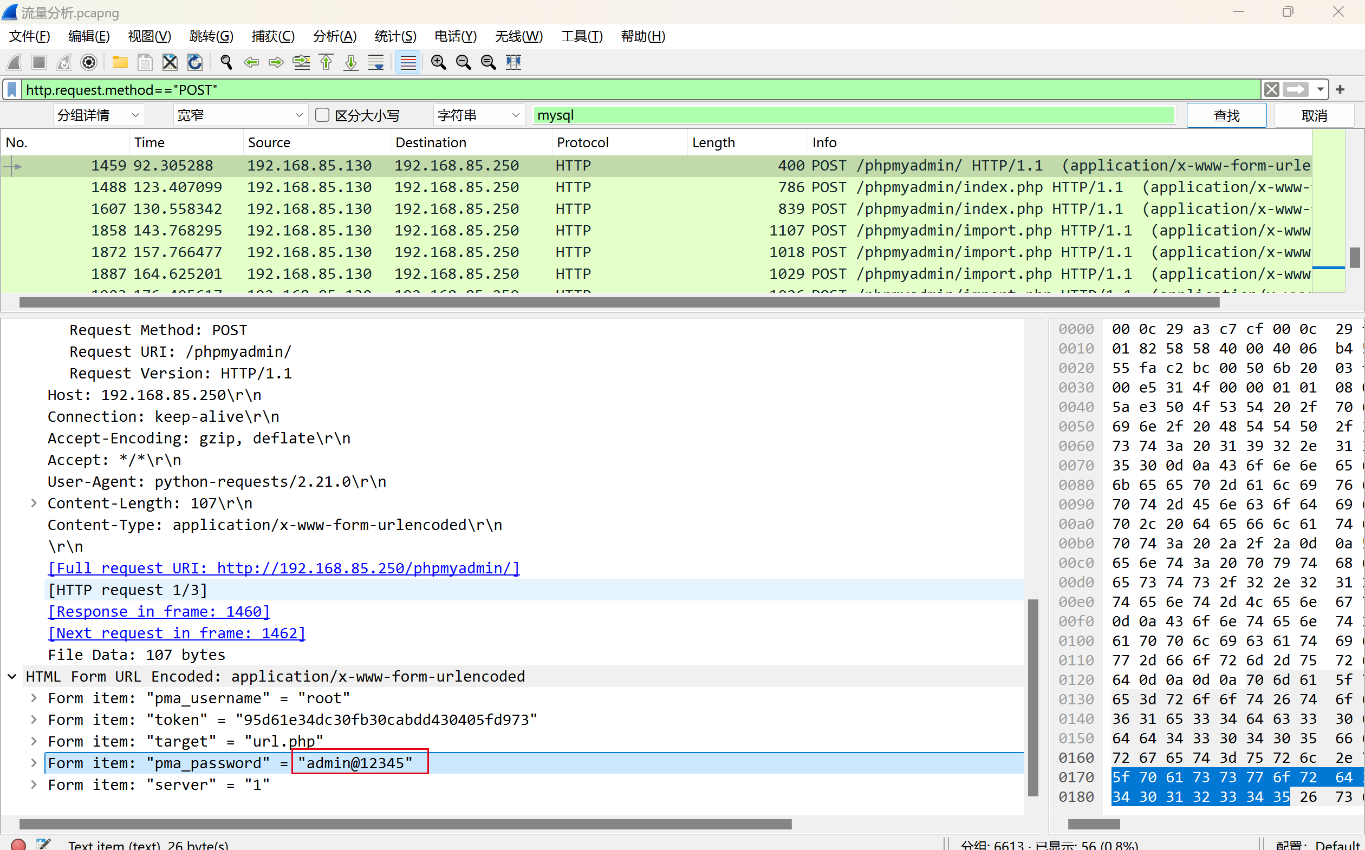The width and height of the screenshot is (1365, 850).
Task: Click the display filter expression field
Action: [x=641, y=89]
